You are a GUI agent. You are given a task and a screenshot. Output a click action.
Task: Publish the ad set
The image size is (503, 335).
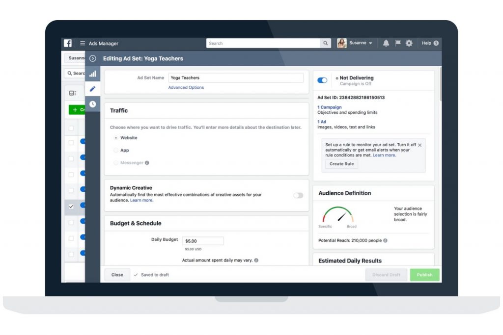424,275
